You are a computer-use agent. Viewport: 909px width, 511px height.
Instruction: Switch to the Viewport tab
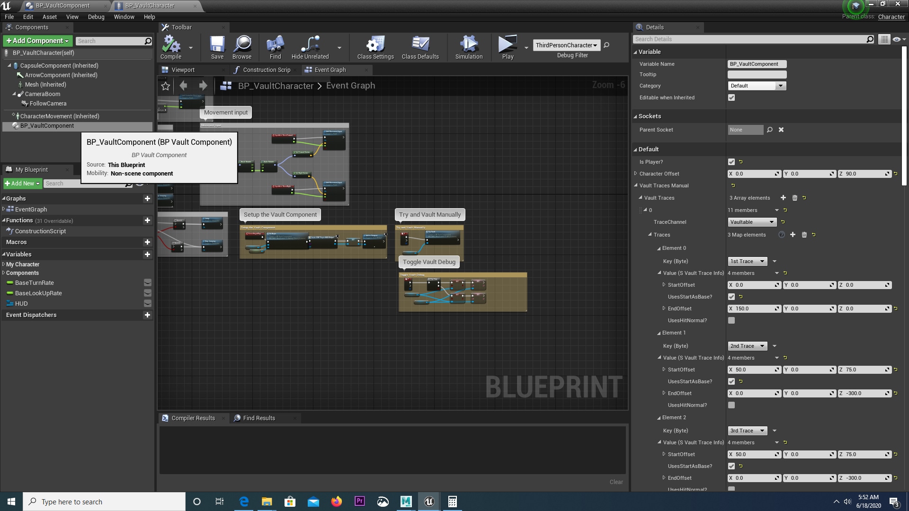(183, 70)
